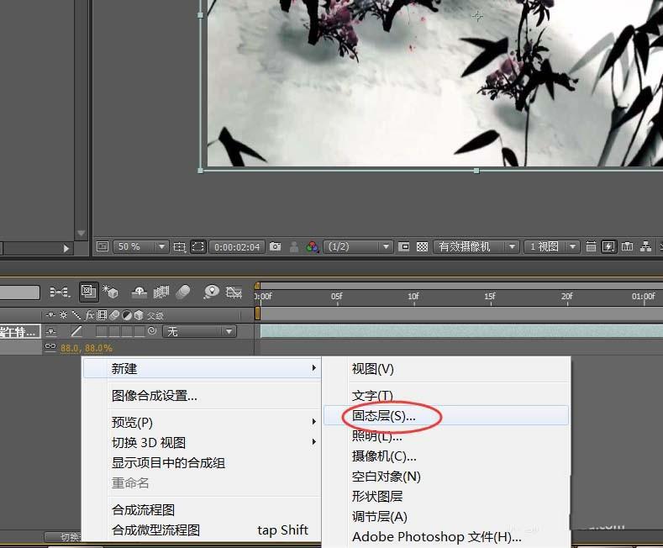This screenshot has width=663, height=548.
Task: Click the scale constrain proportions link icon
Action: click(x=50, y=347)
